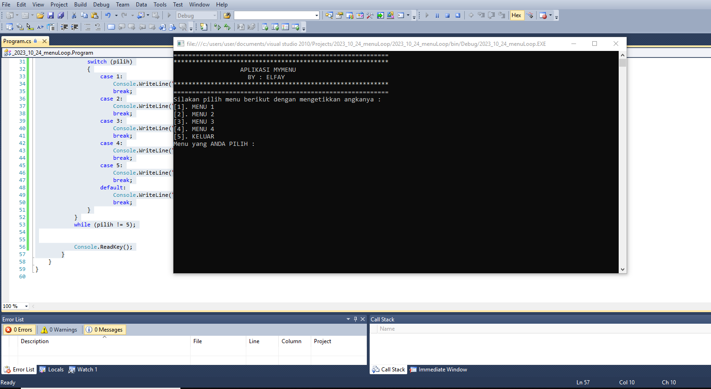Click the Open File toolbar icon

tap(40, 15)
